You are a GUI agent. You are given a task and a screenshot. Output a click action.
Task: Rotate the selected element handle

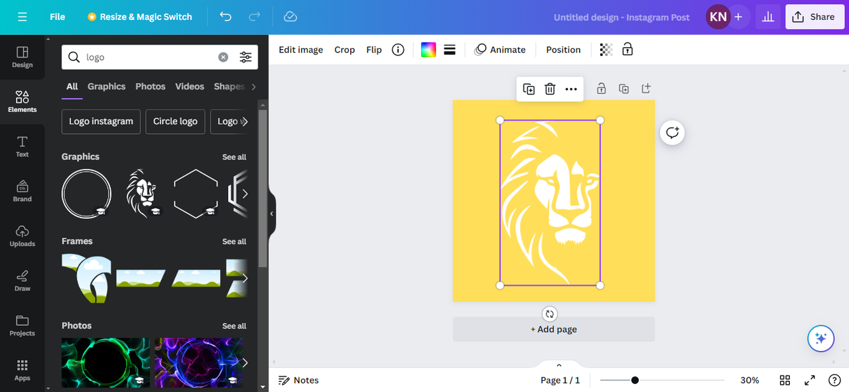pos(549,314)
